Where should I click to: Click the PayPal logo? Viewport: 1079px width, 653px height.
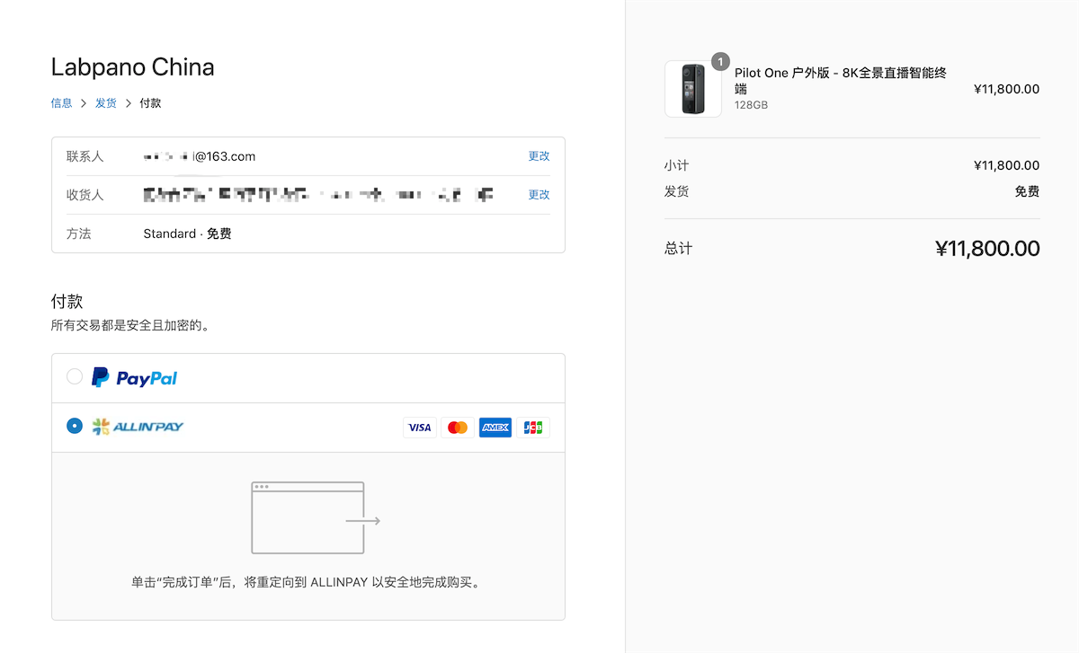click(x=134, y=378)
